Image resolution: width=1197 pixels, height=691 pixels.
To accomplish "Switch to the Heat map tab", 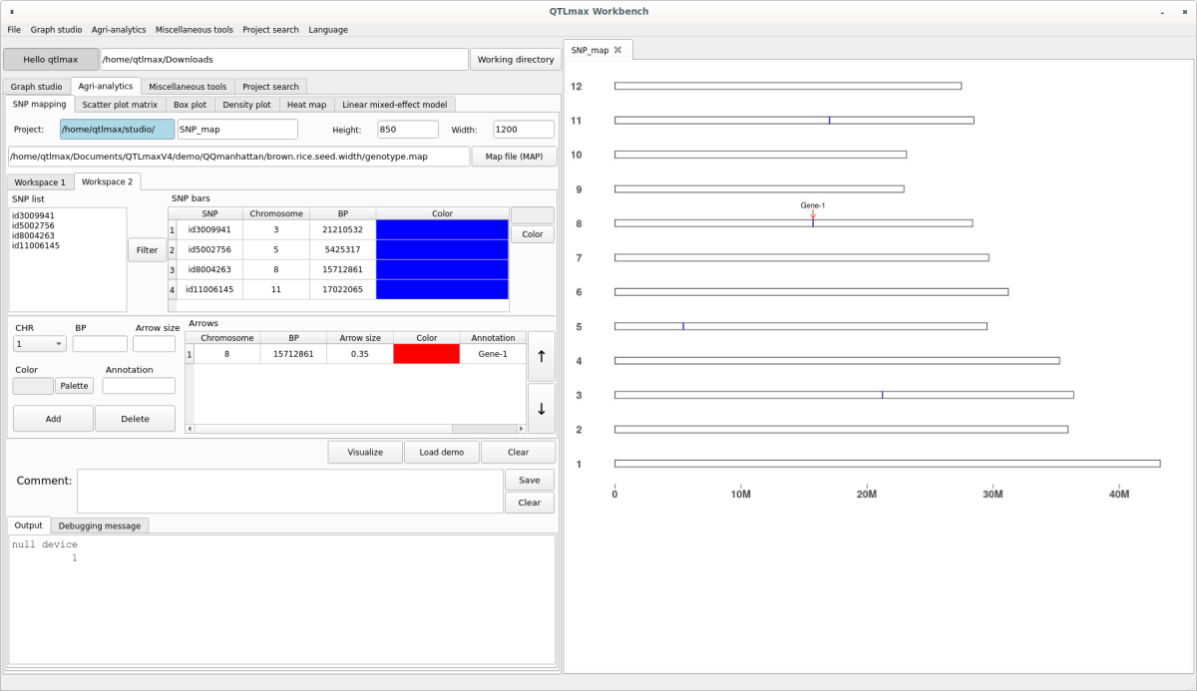I will click(306, 105).
